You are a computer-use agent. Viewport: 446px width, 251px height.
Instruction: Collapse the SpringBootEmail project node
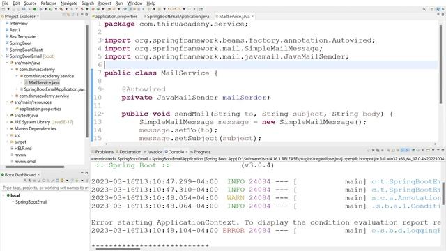click(x=3, y=56)
